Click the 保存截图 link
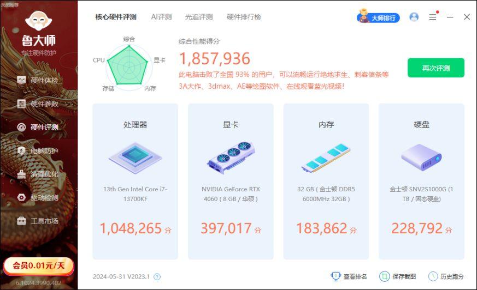Image resolution: width=477 pixels, height=290 pixels. point(404,277)
